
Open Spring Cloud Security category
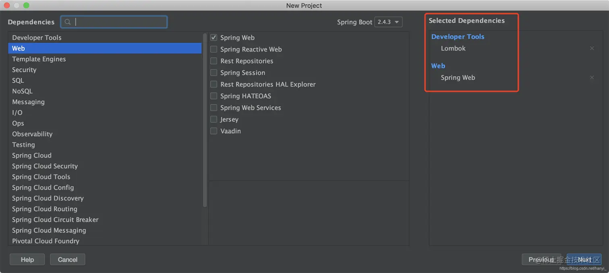105,166
